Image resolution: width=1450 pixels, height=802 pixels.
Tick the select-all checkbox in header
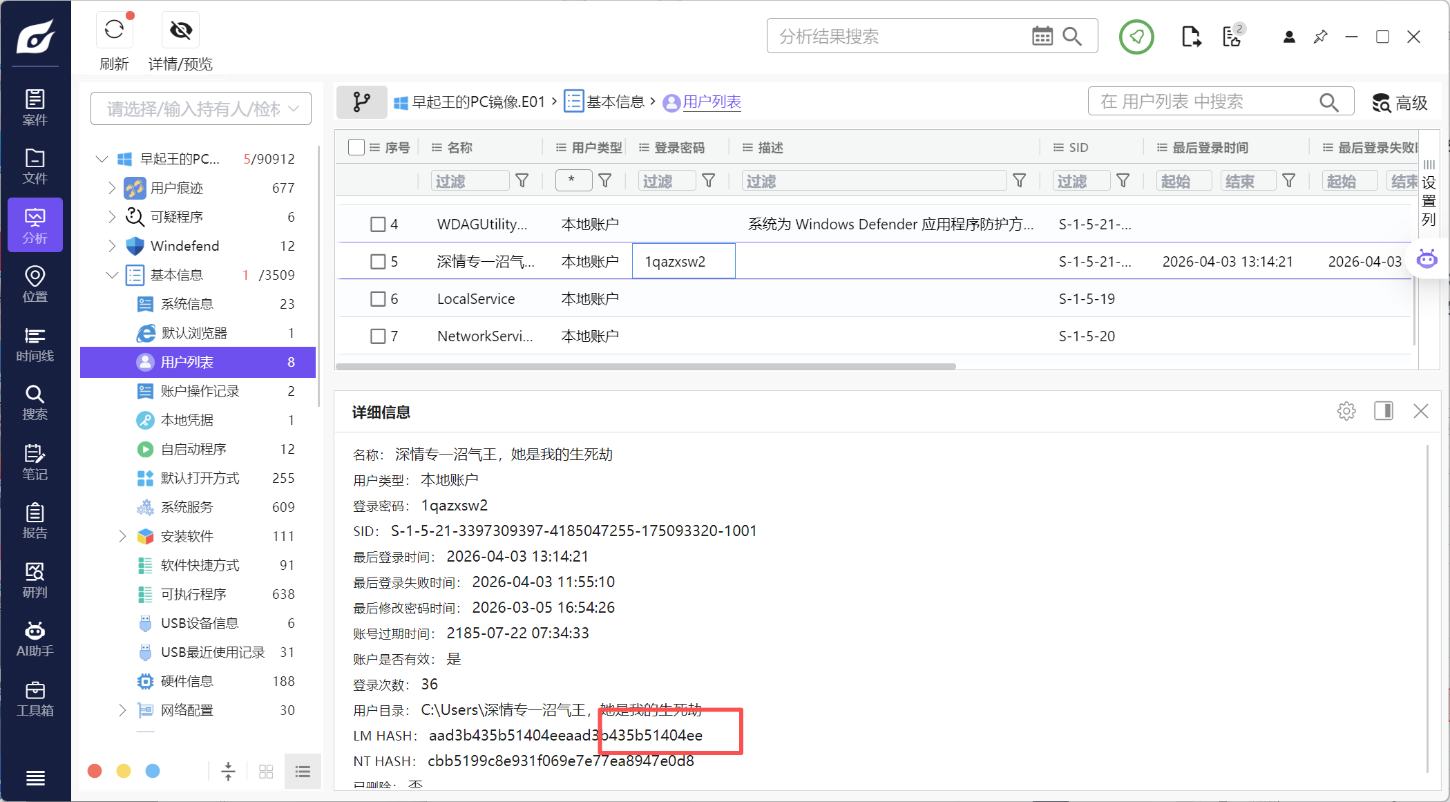[x=356, y=147]
